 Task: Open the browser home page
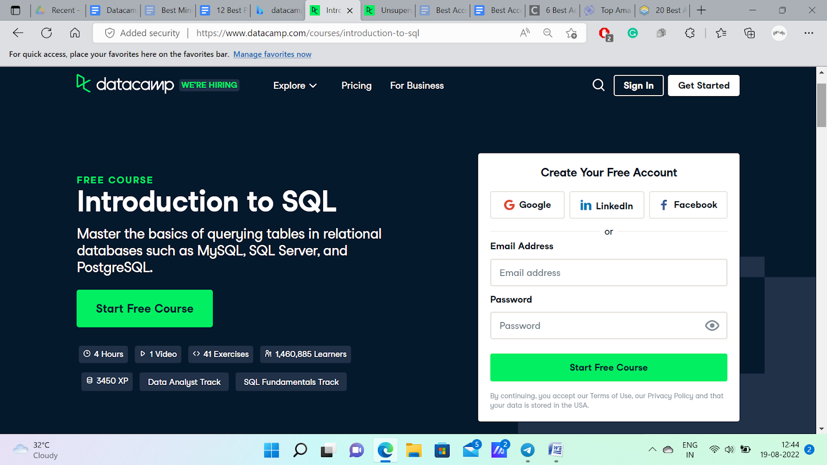pos(75,33)
